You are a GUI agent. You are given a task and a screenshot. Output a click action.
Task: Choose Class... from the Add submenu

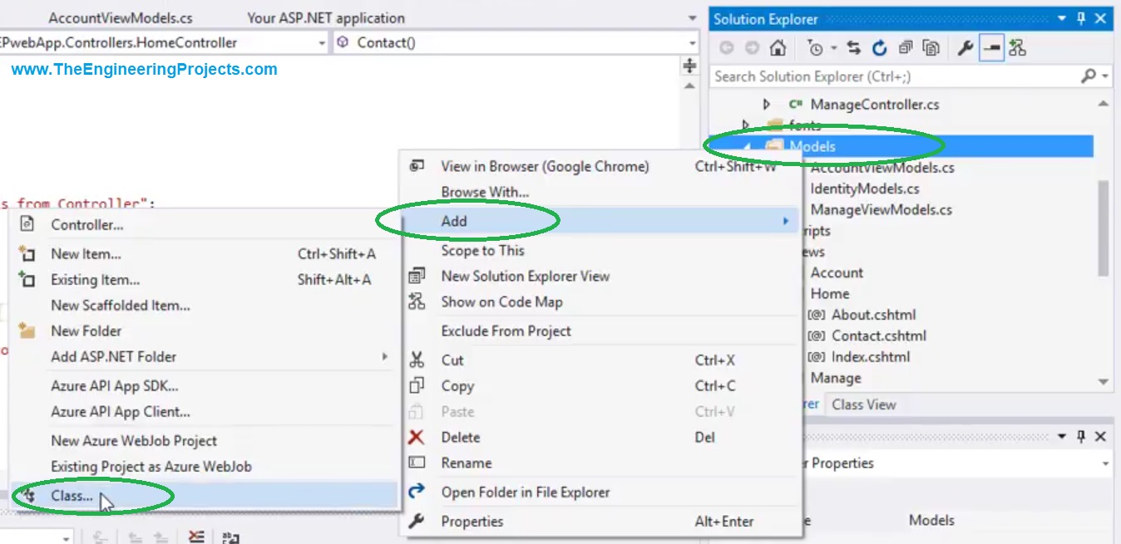[70, 495]
